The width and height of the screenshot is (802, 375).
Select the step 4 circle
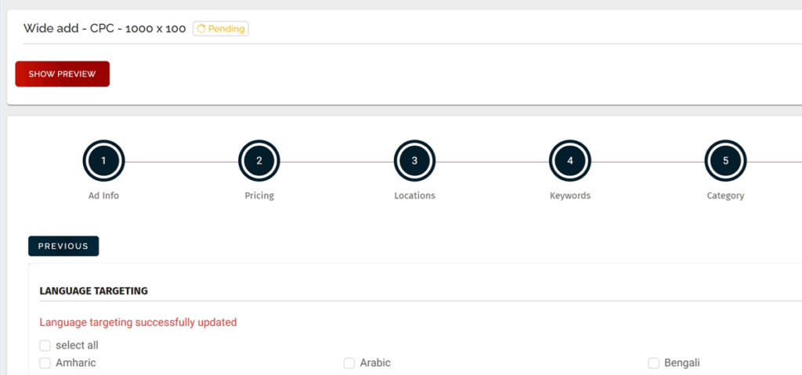click(x=570, y=160)
